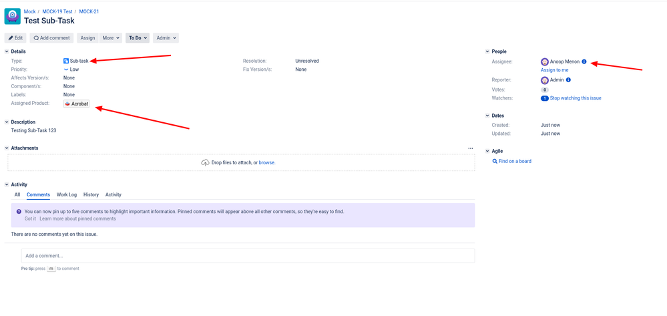Dismiss the notice with Got it
Image resolution: width=667 pixels, height=316 pixels.
[x=30, y=219]
